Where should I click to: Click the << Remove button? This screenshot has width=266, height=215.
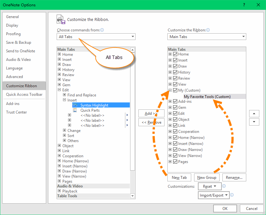151,122
